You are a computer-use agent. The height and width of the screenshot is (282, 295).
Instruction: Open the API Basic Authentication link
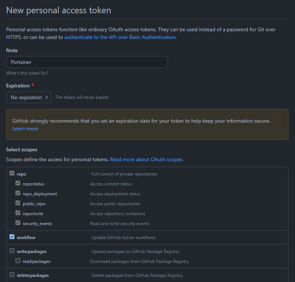pos(120,37)
